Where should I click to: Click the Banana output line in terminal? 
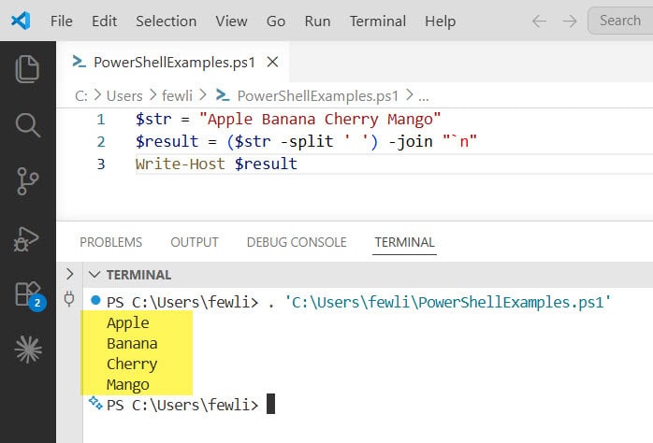(x=132, y=344)
